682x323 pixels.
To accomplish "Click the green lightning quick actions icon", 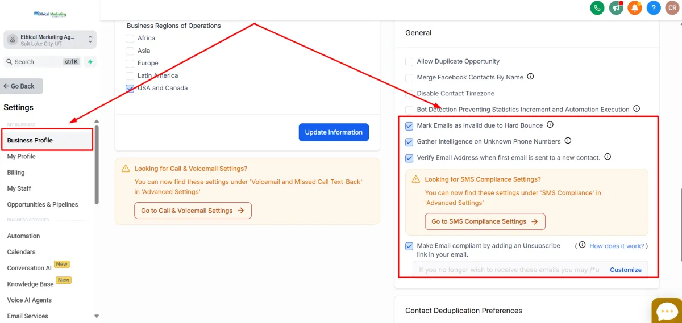I will (x=90, y=62).
